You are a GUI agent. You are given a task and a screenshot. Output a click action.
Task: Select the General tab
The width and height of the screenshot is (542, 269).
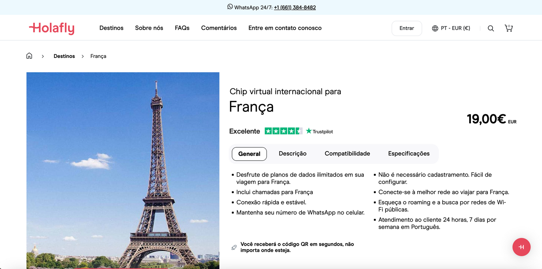[249, 154]
